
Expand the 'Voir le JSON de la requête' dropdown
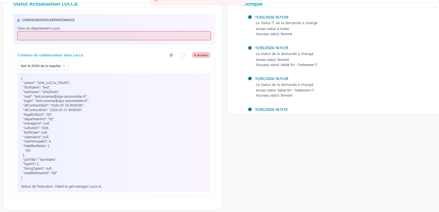coord(43,66)
